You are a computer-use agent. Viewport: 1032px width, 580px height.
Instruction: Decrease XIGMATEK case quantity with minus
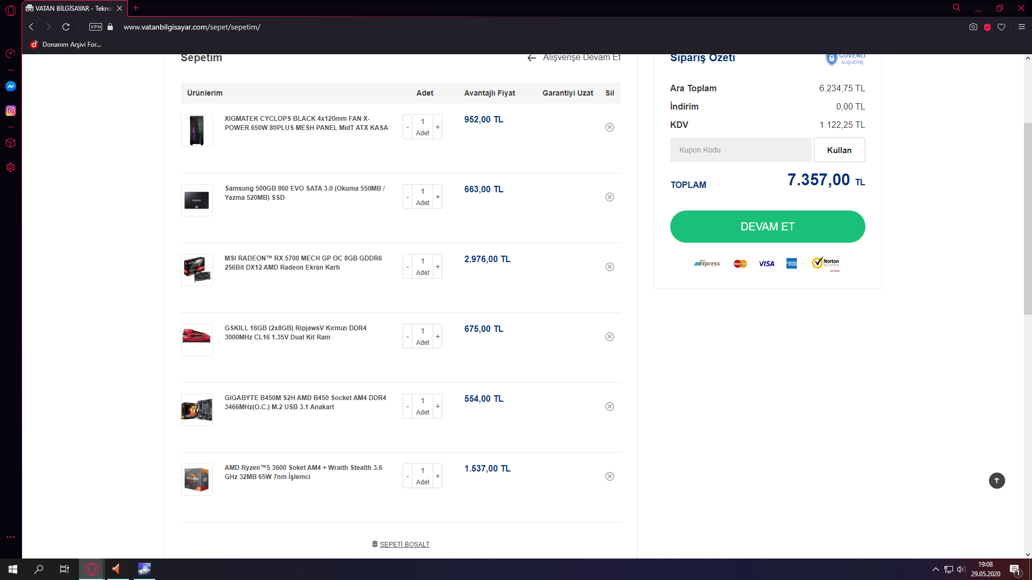(x=407, y=127)
